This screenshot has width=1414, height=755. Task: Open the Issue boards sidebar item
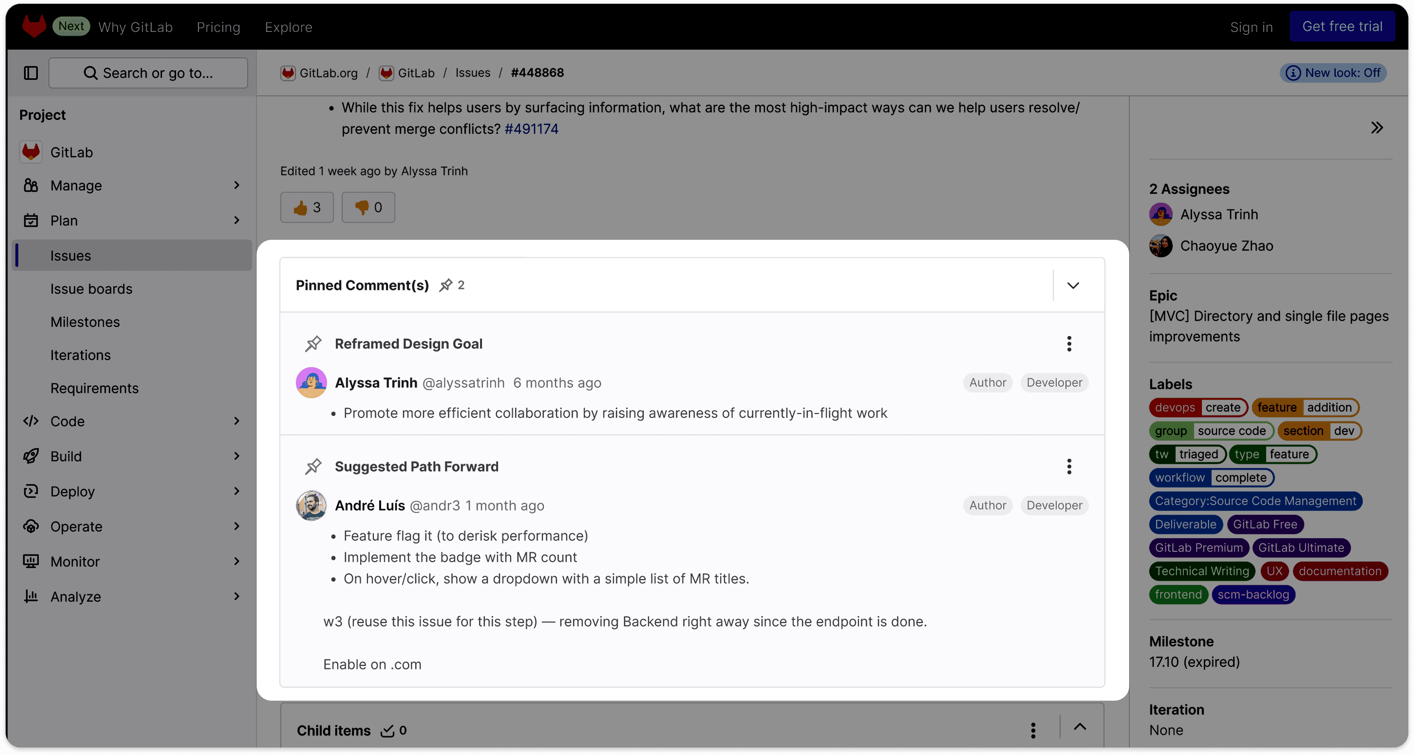tap(91, 289)
